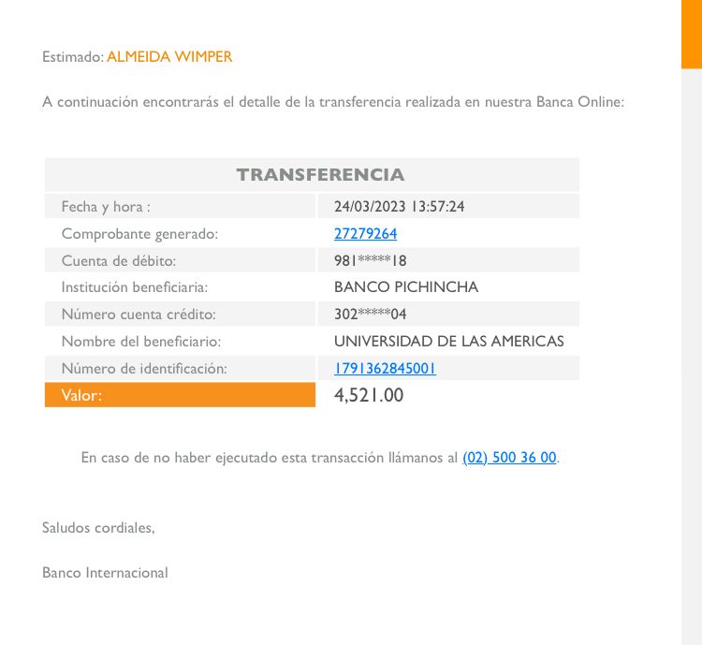Screen dimensions: 702x645
Task: Click the scrollbar track below the thumb
Action: [x=691, y=356]
